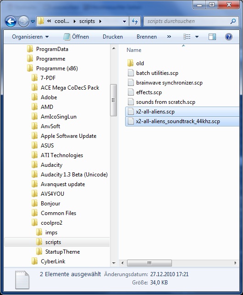Click inside the scripts durchsuchen search field

click(188, 21)
